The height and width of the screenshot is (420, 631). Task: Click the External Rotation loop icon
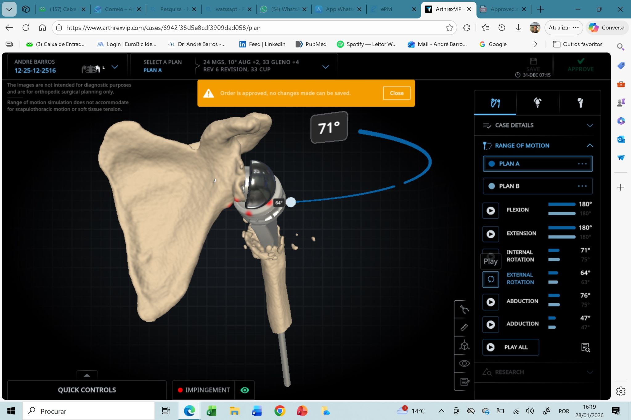[x=491, y=279]
